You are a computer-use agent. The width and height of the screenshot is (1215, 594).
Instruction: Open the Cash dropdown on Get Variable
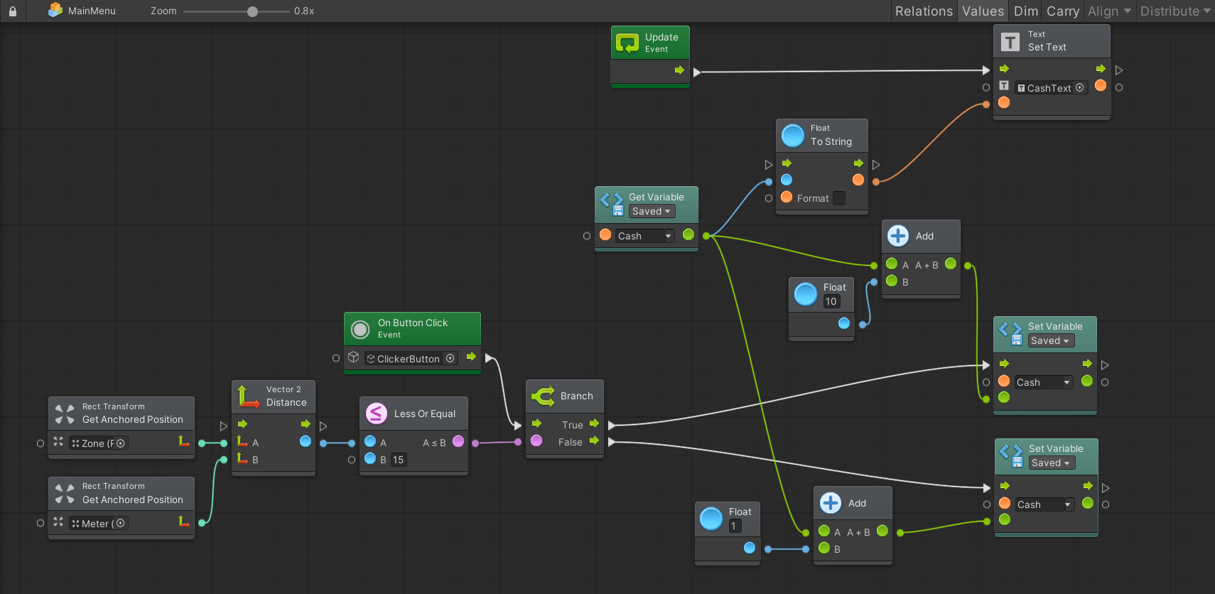coord(644,236)
